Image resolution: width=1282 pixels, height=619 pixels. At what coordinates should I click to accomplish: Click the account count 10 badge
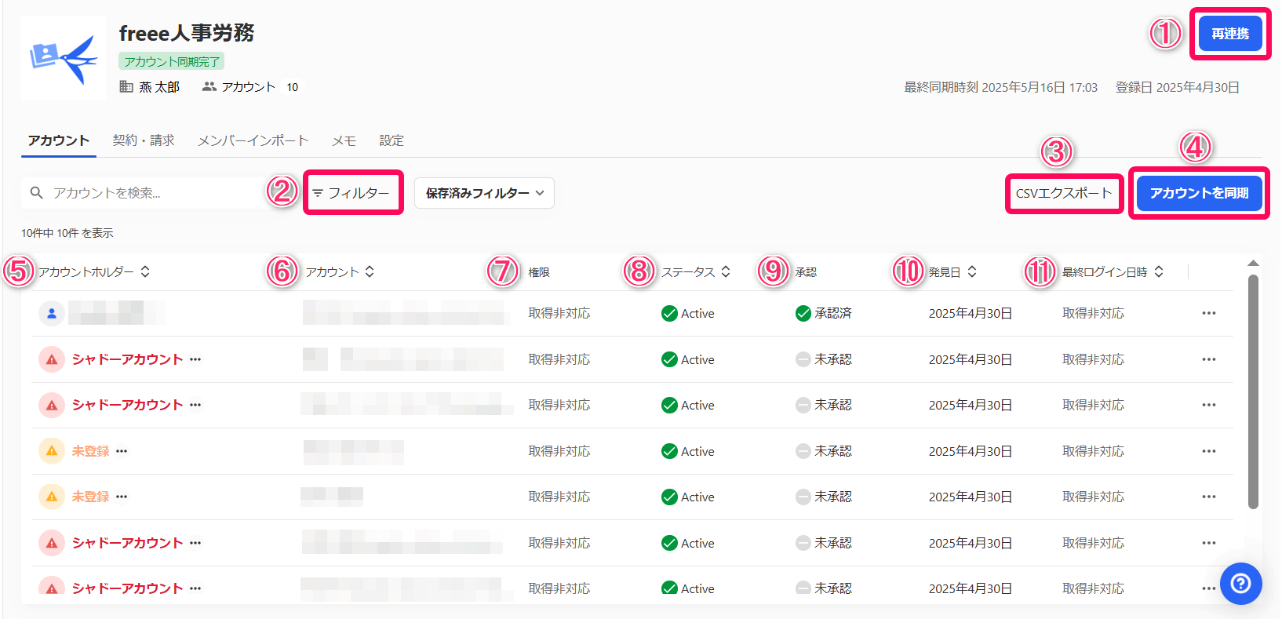(293, 87)
